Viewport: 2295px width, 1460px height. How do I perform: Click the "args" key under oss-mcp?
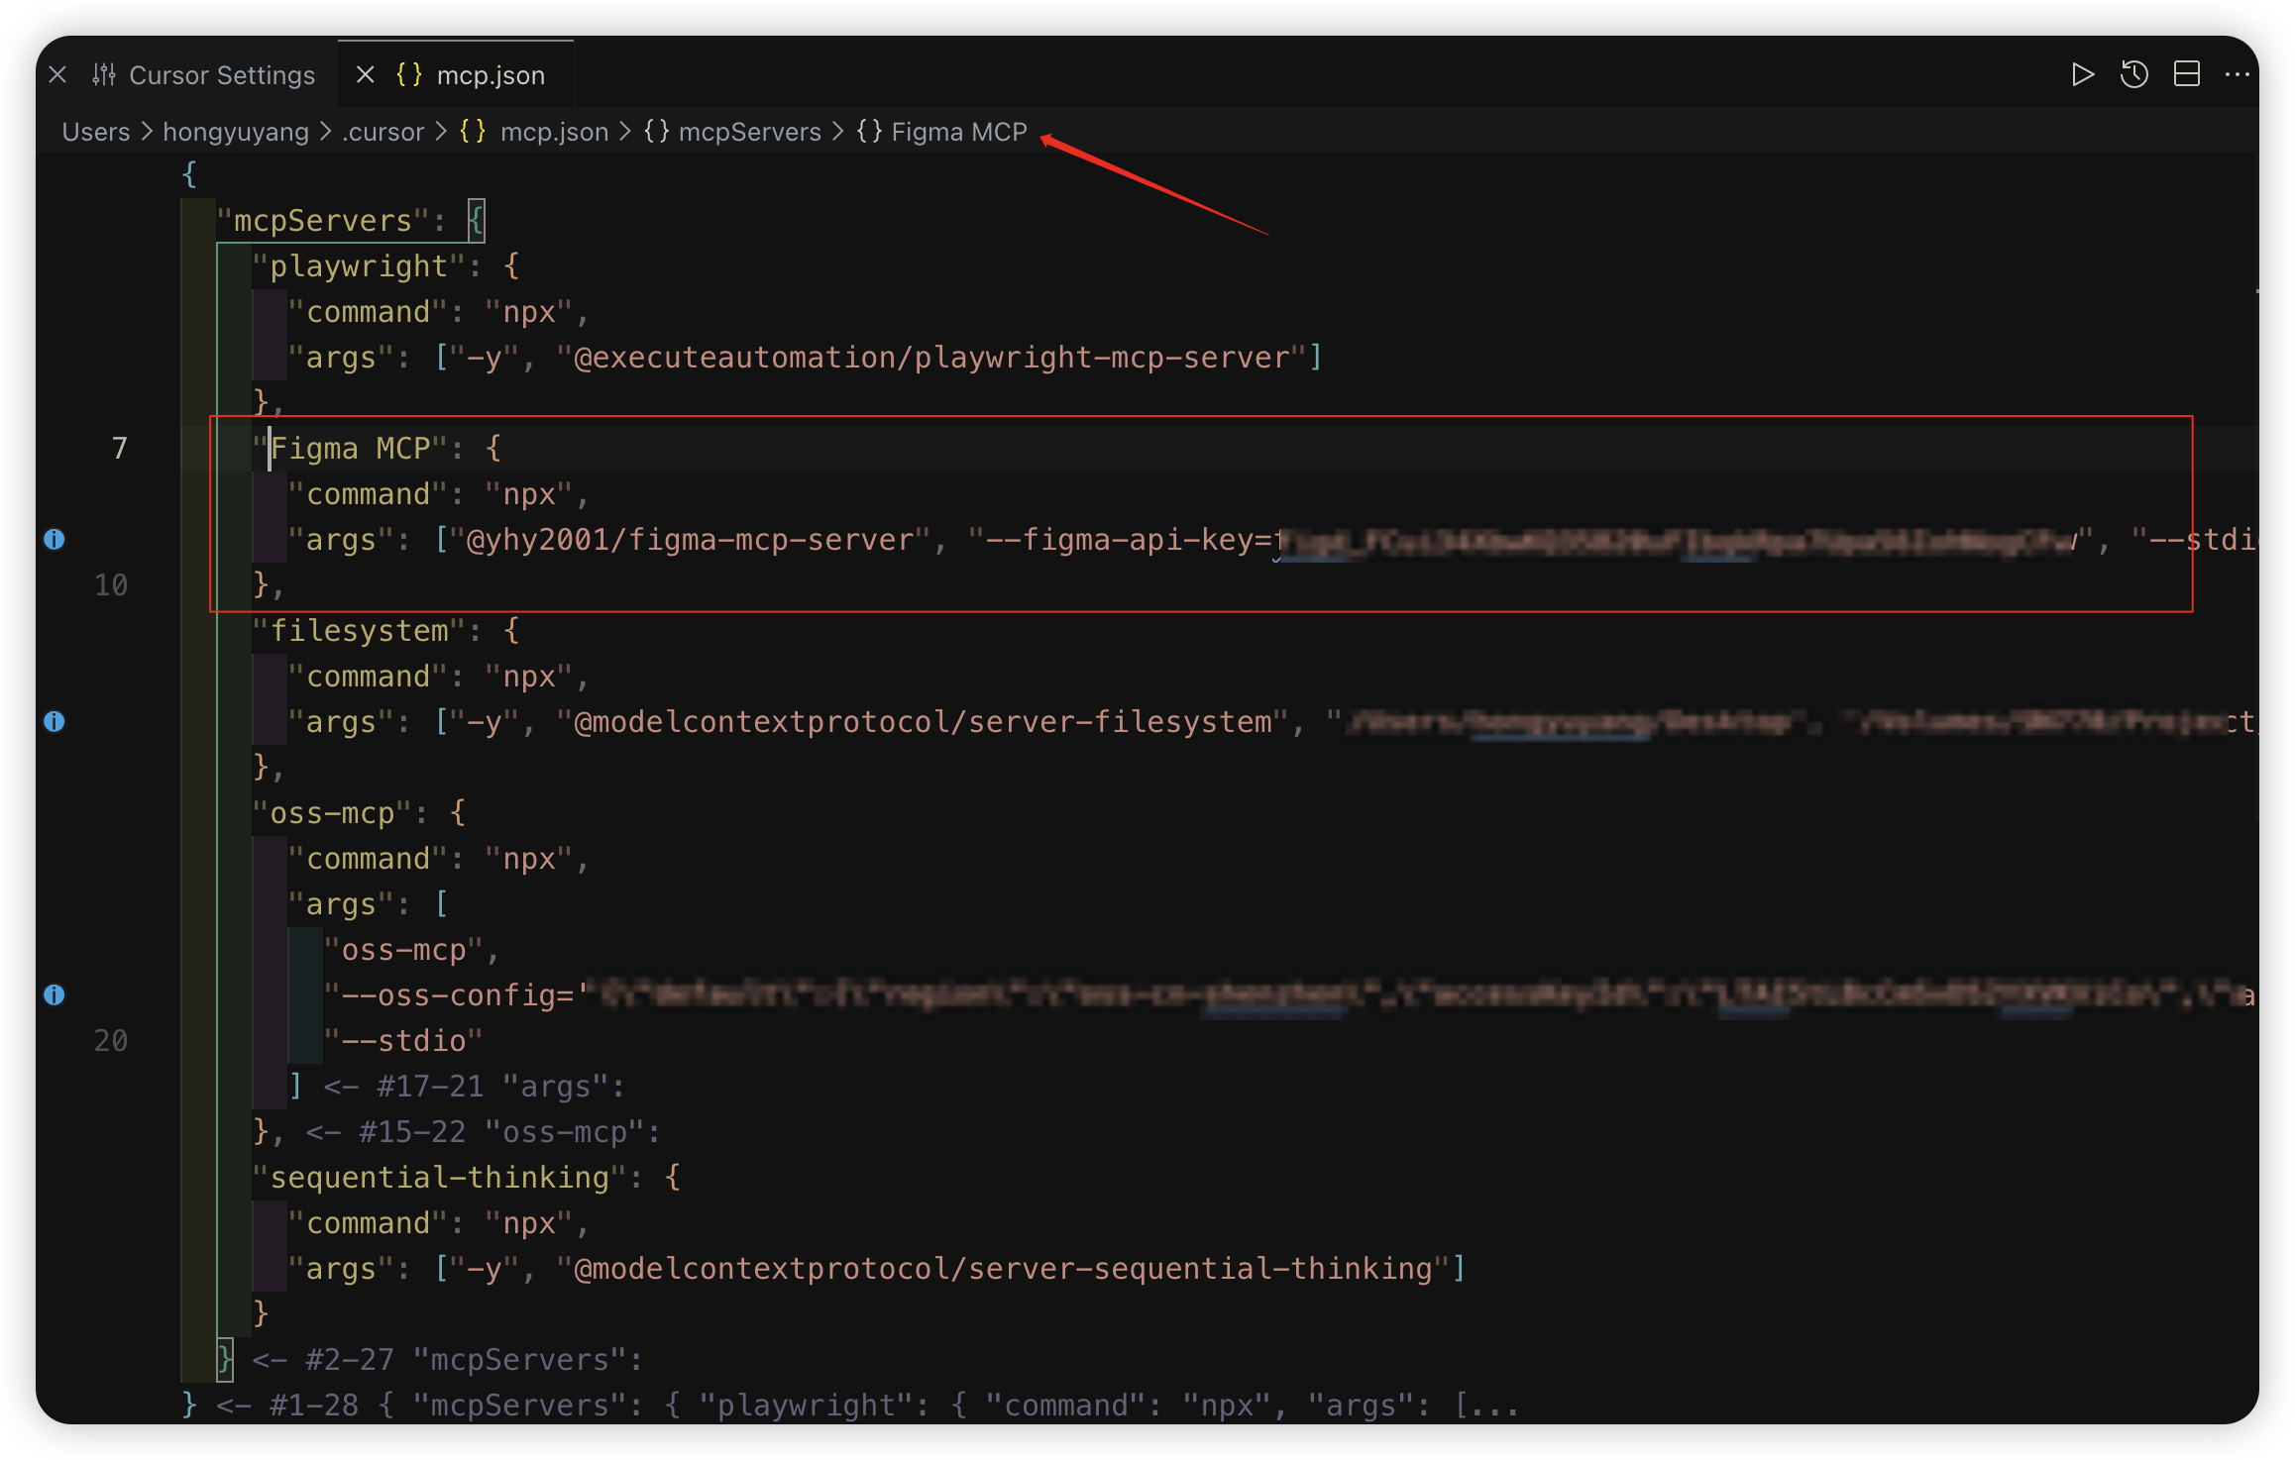point(341,903)
